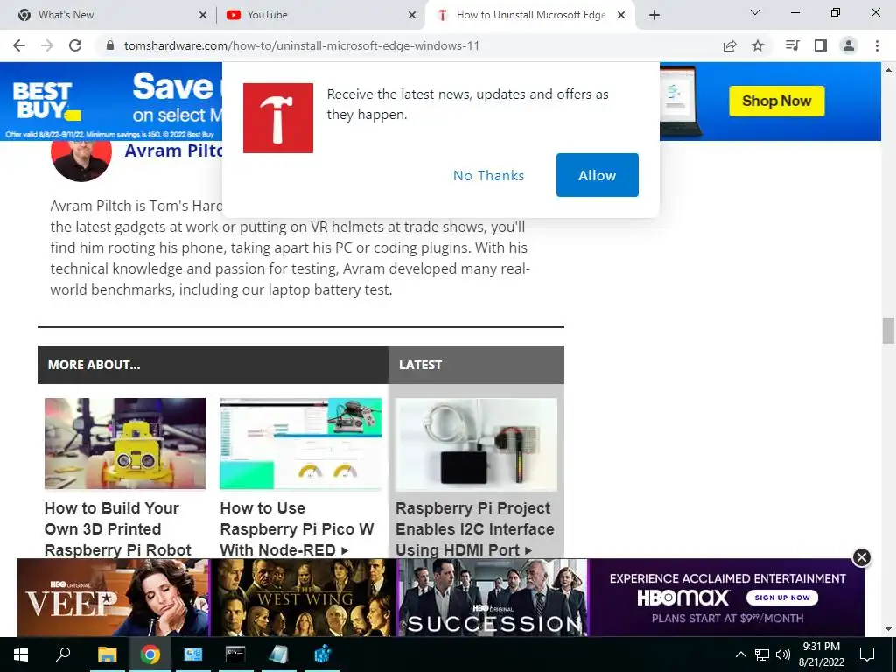Open the blue window app icon next to Chrome
Image resolution: width=896 pixels, height=672 pixels.
[193, 654]
